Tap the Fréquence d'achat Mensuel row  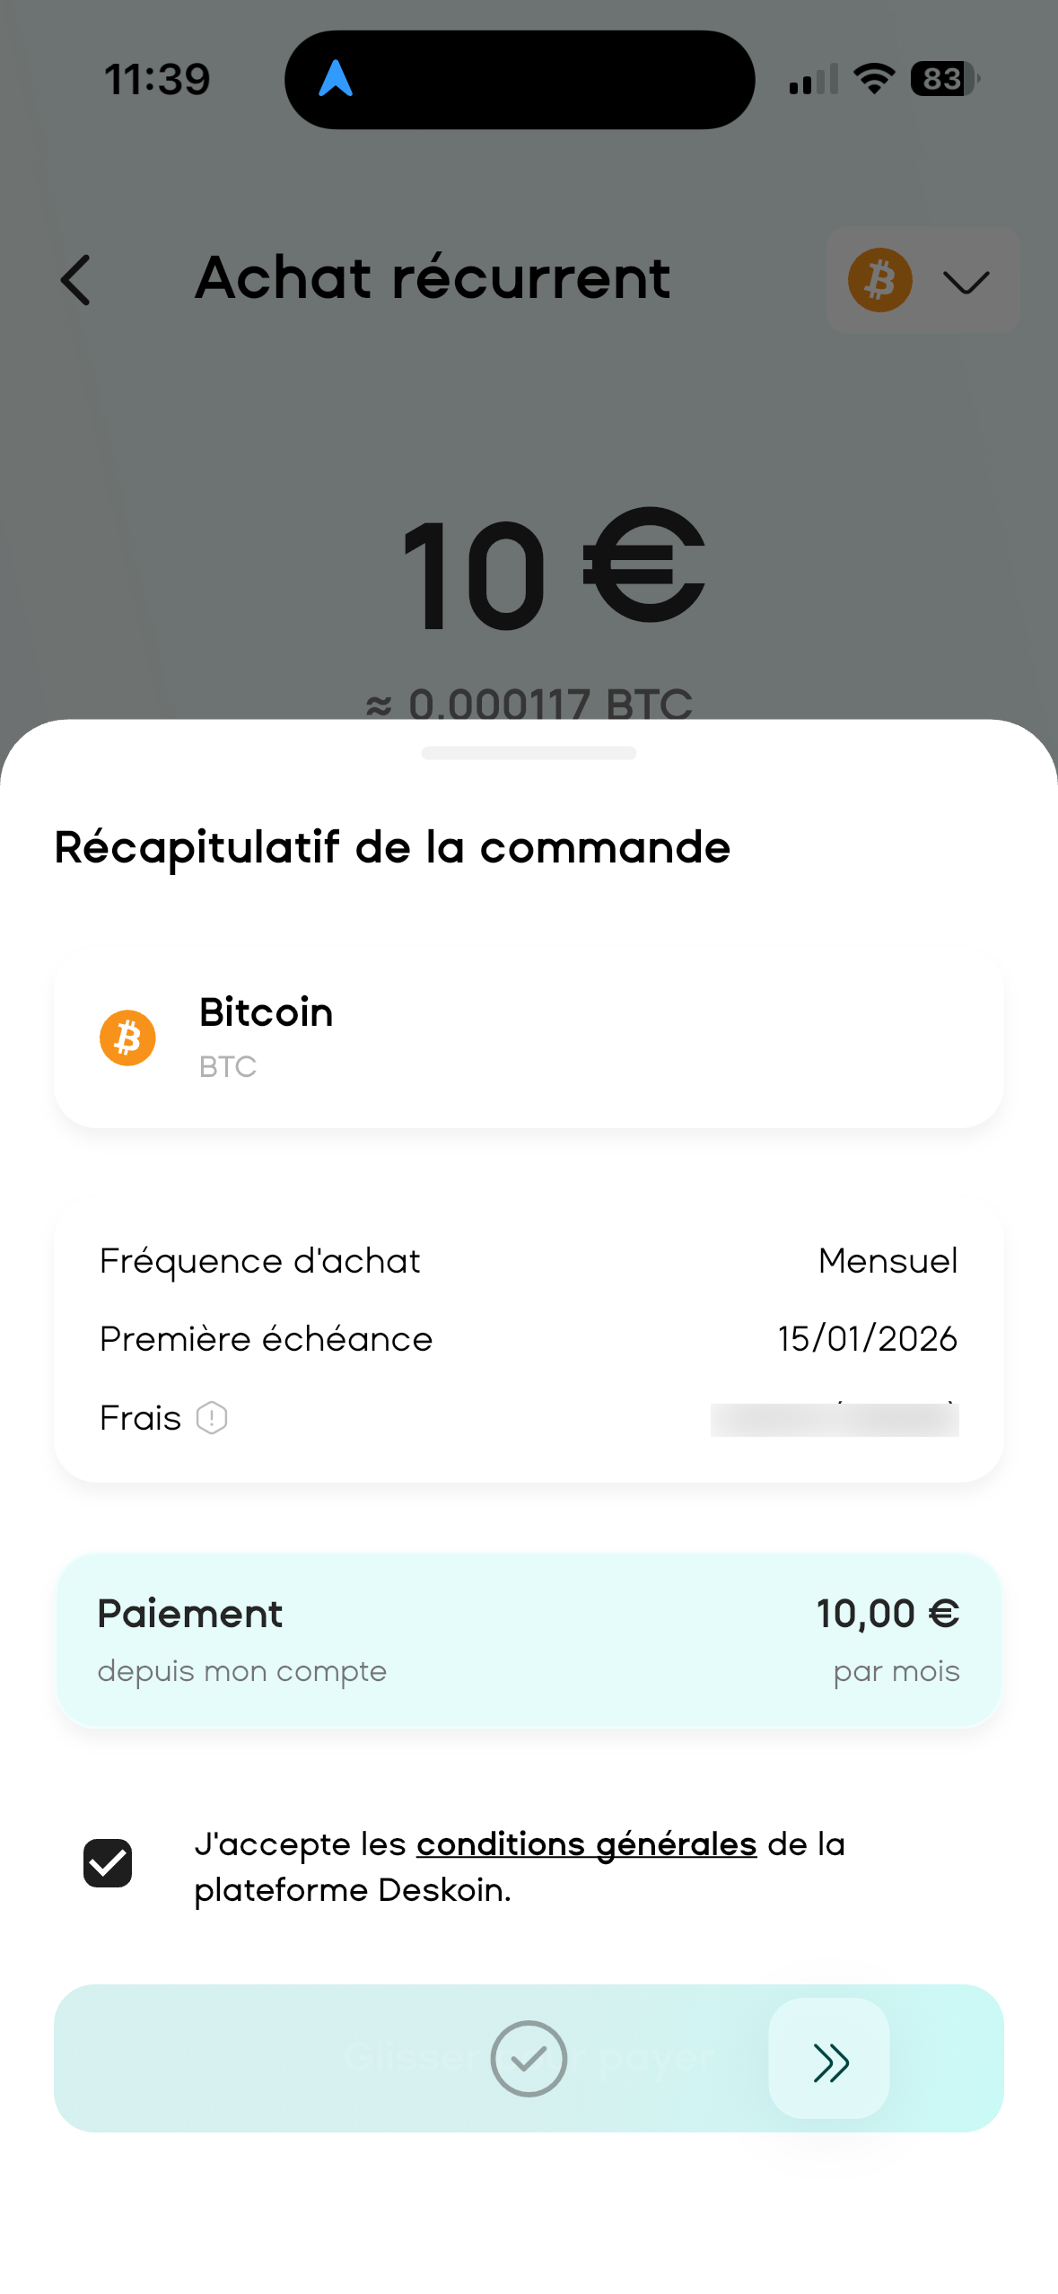529,1261
